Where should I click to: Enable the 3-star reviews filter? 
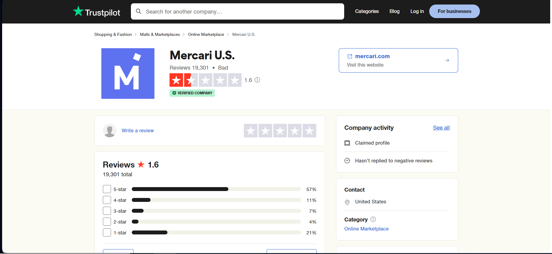[x=107, y=211]
